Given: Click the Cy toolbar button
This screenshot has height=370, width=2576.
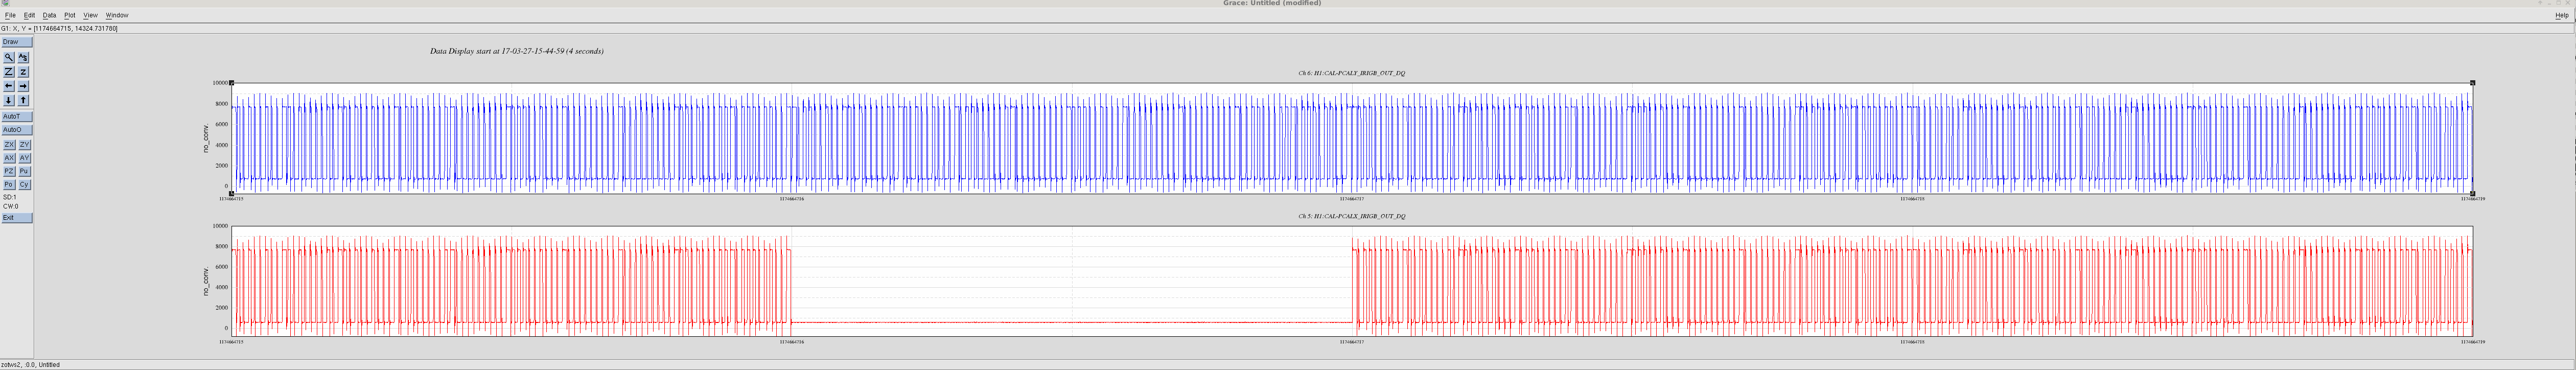Looking at the screenshot, I should click(x=24, y=185).
